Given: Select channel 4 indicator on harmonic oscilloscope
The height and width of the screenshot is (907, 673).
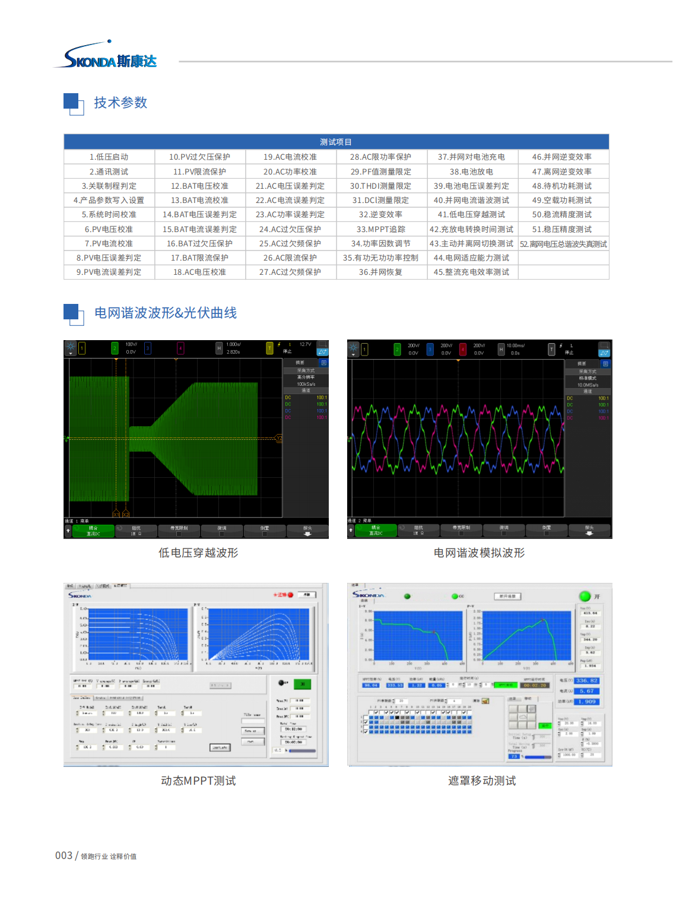Looking at the screenshot, I should [462, 350].
